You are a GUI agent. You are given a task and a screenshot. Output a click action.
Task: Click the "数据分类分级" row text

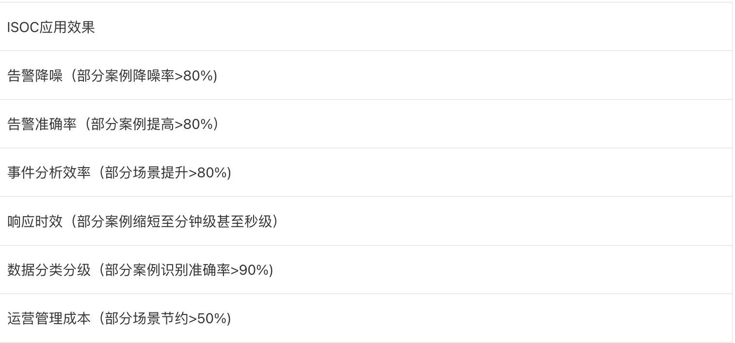[48, 270]
